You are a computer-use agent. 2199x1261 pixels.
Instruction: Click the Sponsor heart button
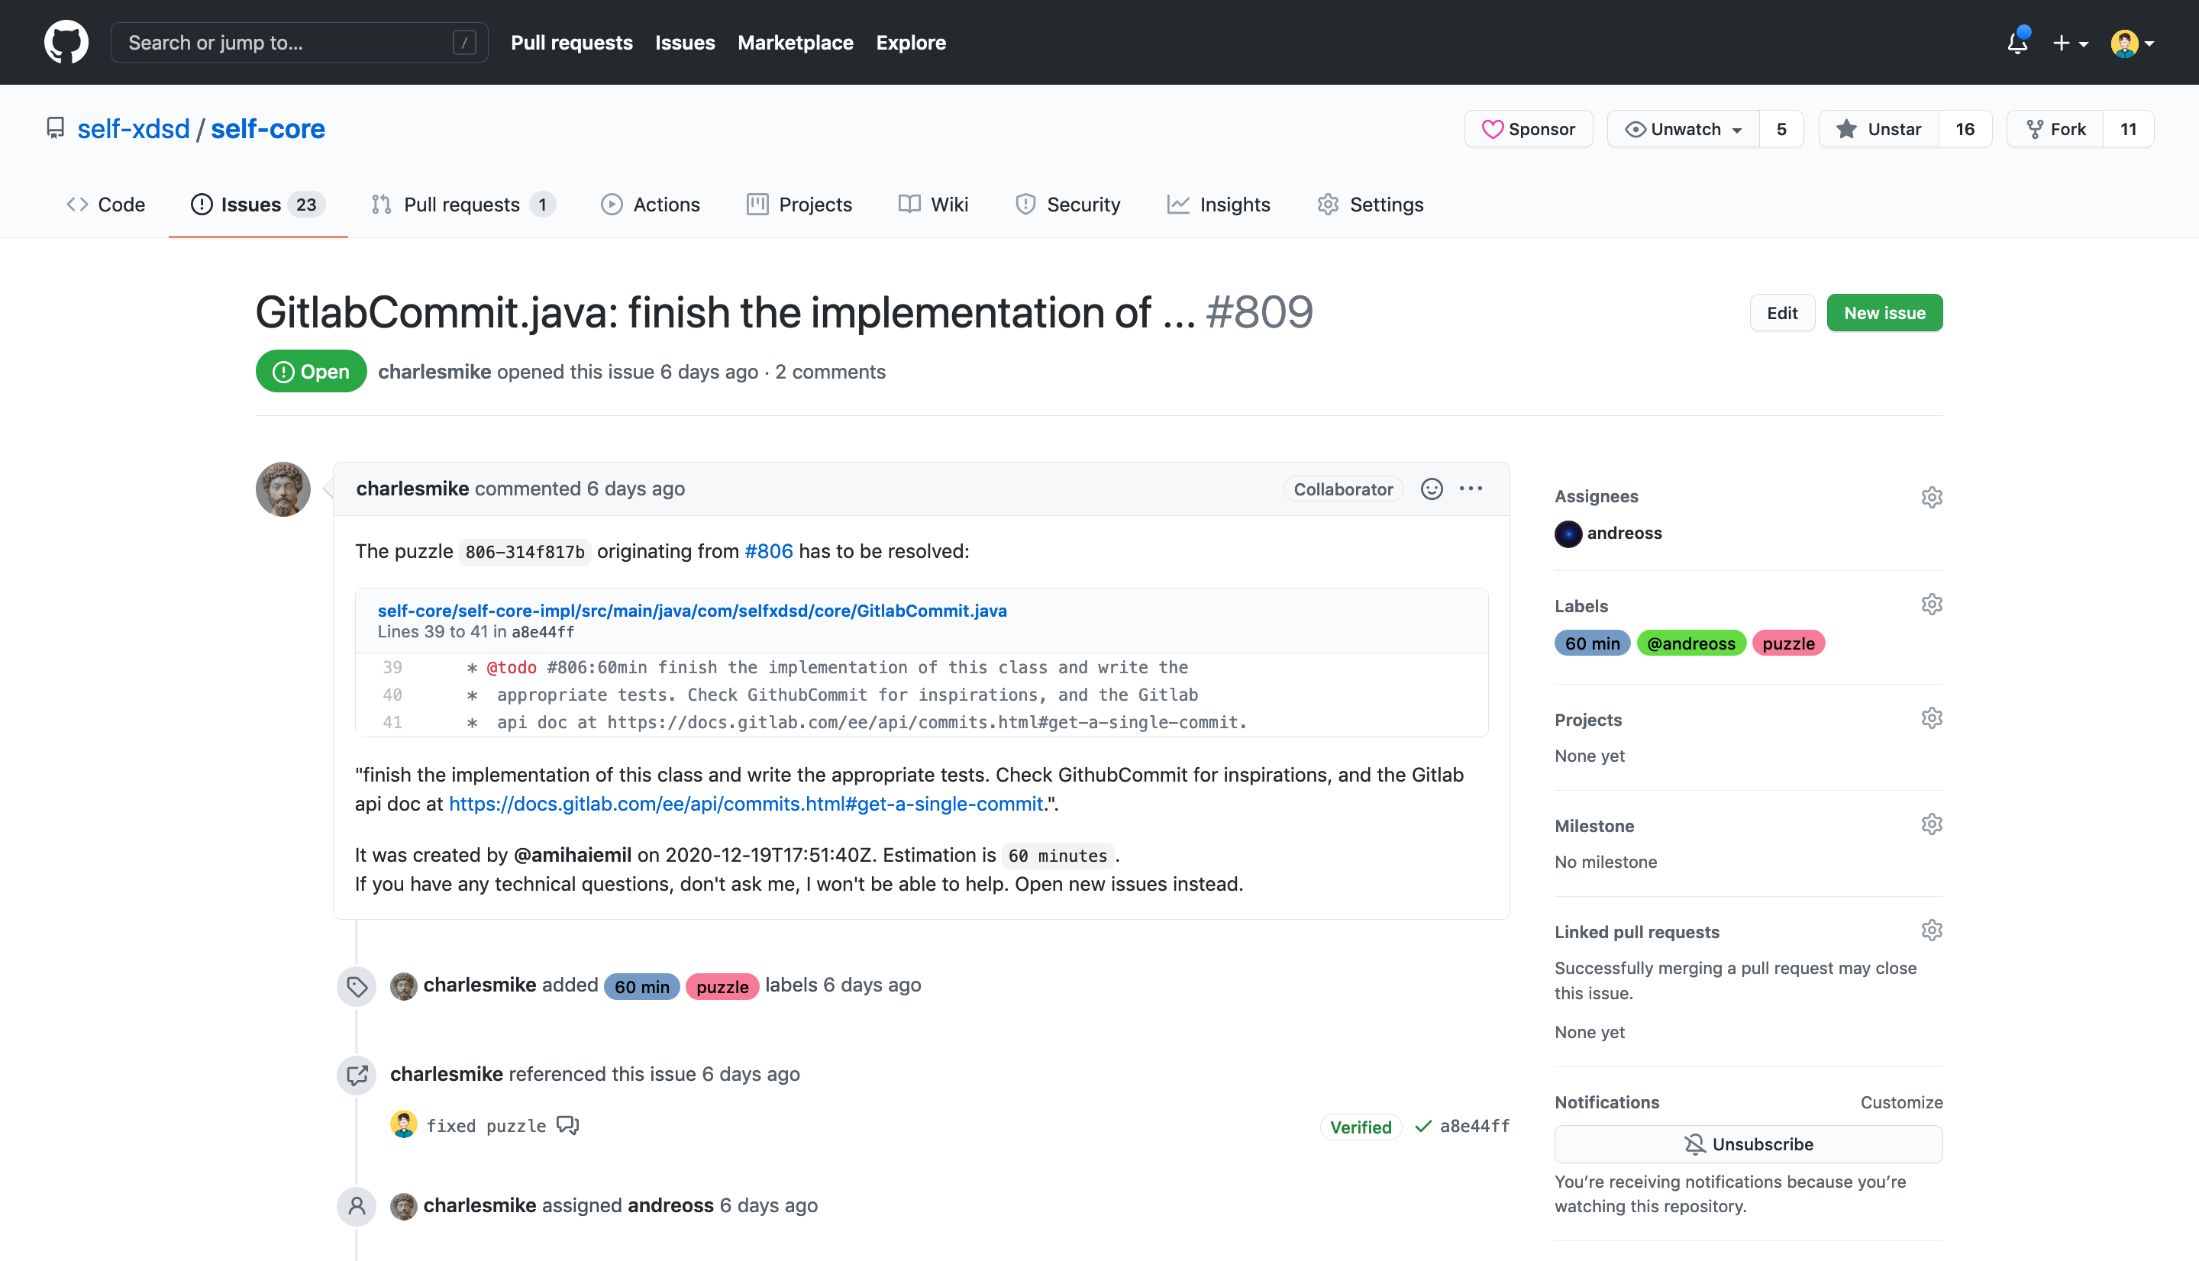(x=1529, y=129)
